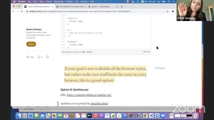Open the Wi-Fi status menu
This screenshot has width=214, height=120.
pyautogui.click(x=169, y=2)
